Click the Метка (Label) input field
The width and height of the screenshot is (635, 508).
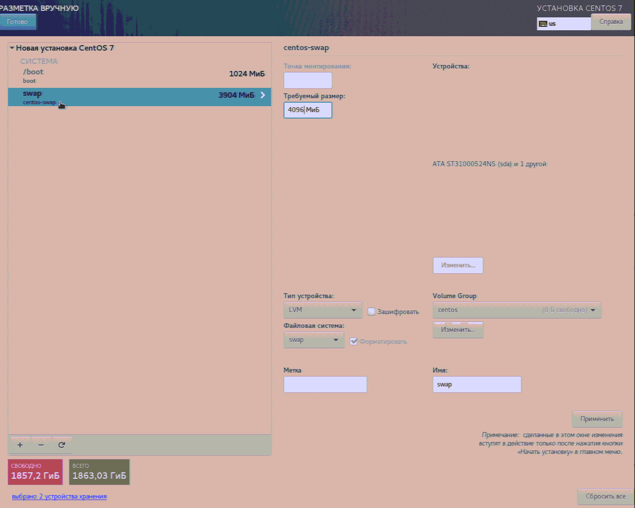pyautogui.click(x=325, y=384)
